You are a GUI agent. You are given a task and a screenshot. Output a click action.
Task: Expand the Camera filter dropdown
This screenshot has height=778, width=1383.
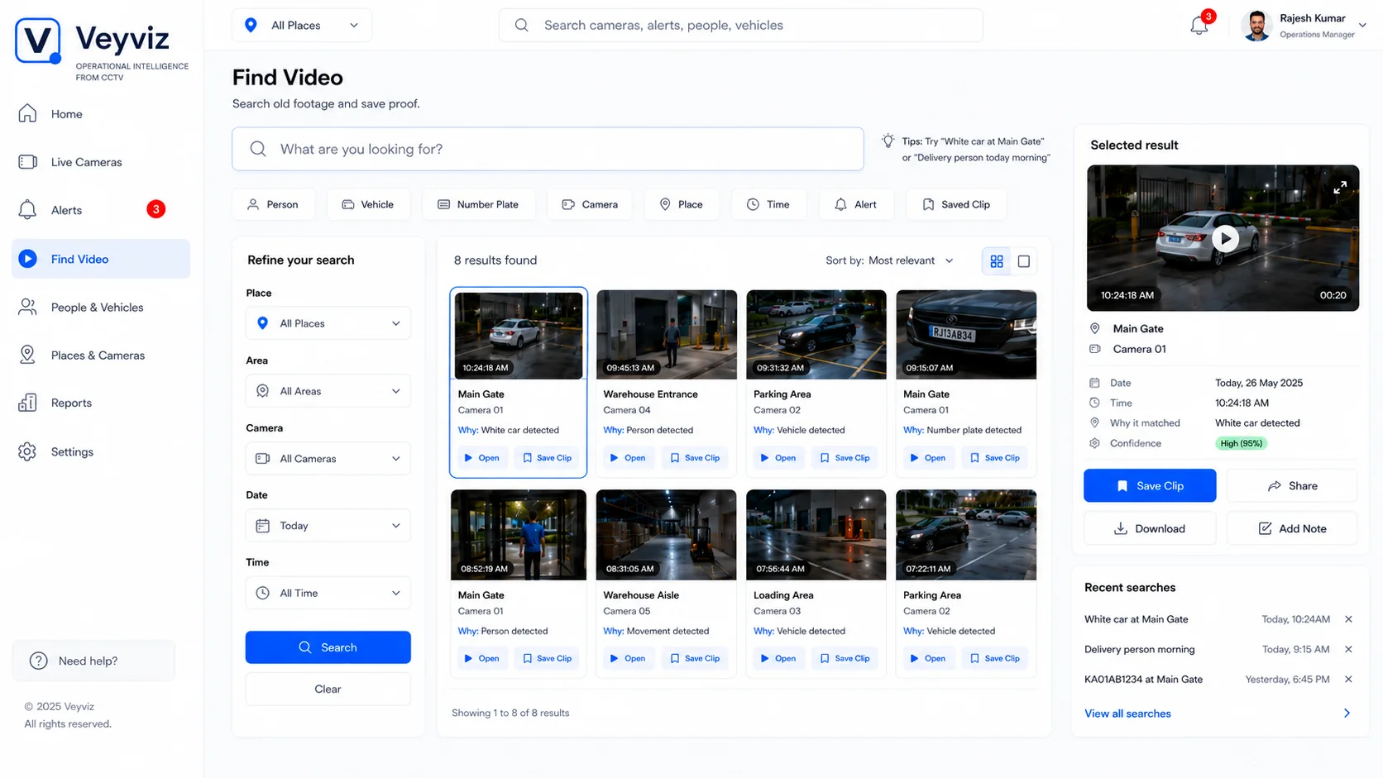point(328,458)
